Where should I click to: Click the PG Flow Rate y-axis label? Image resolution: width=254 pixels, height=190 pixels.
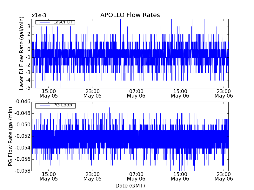point(10,136)
